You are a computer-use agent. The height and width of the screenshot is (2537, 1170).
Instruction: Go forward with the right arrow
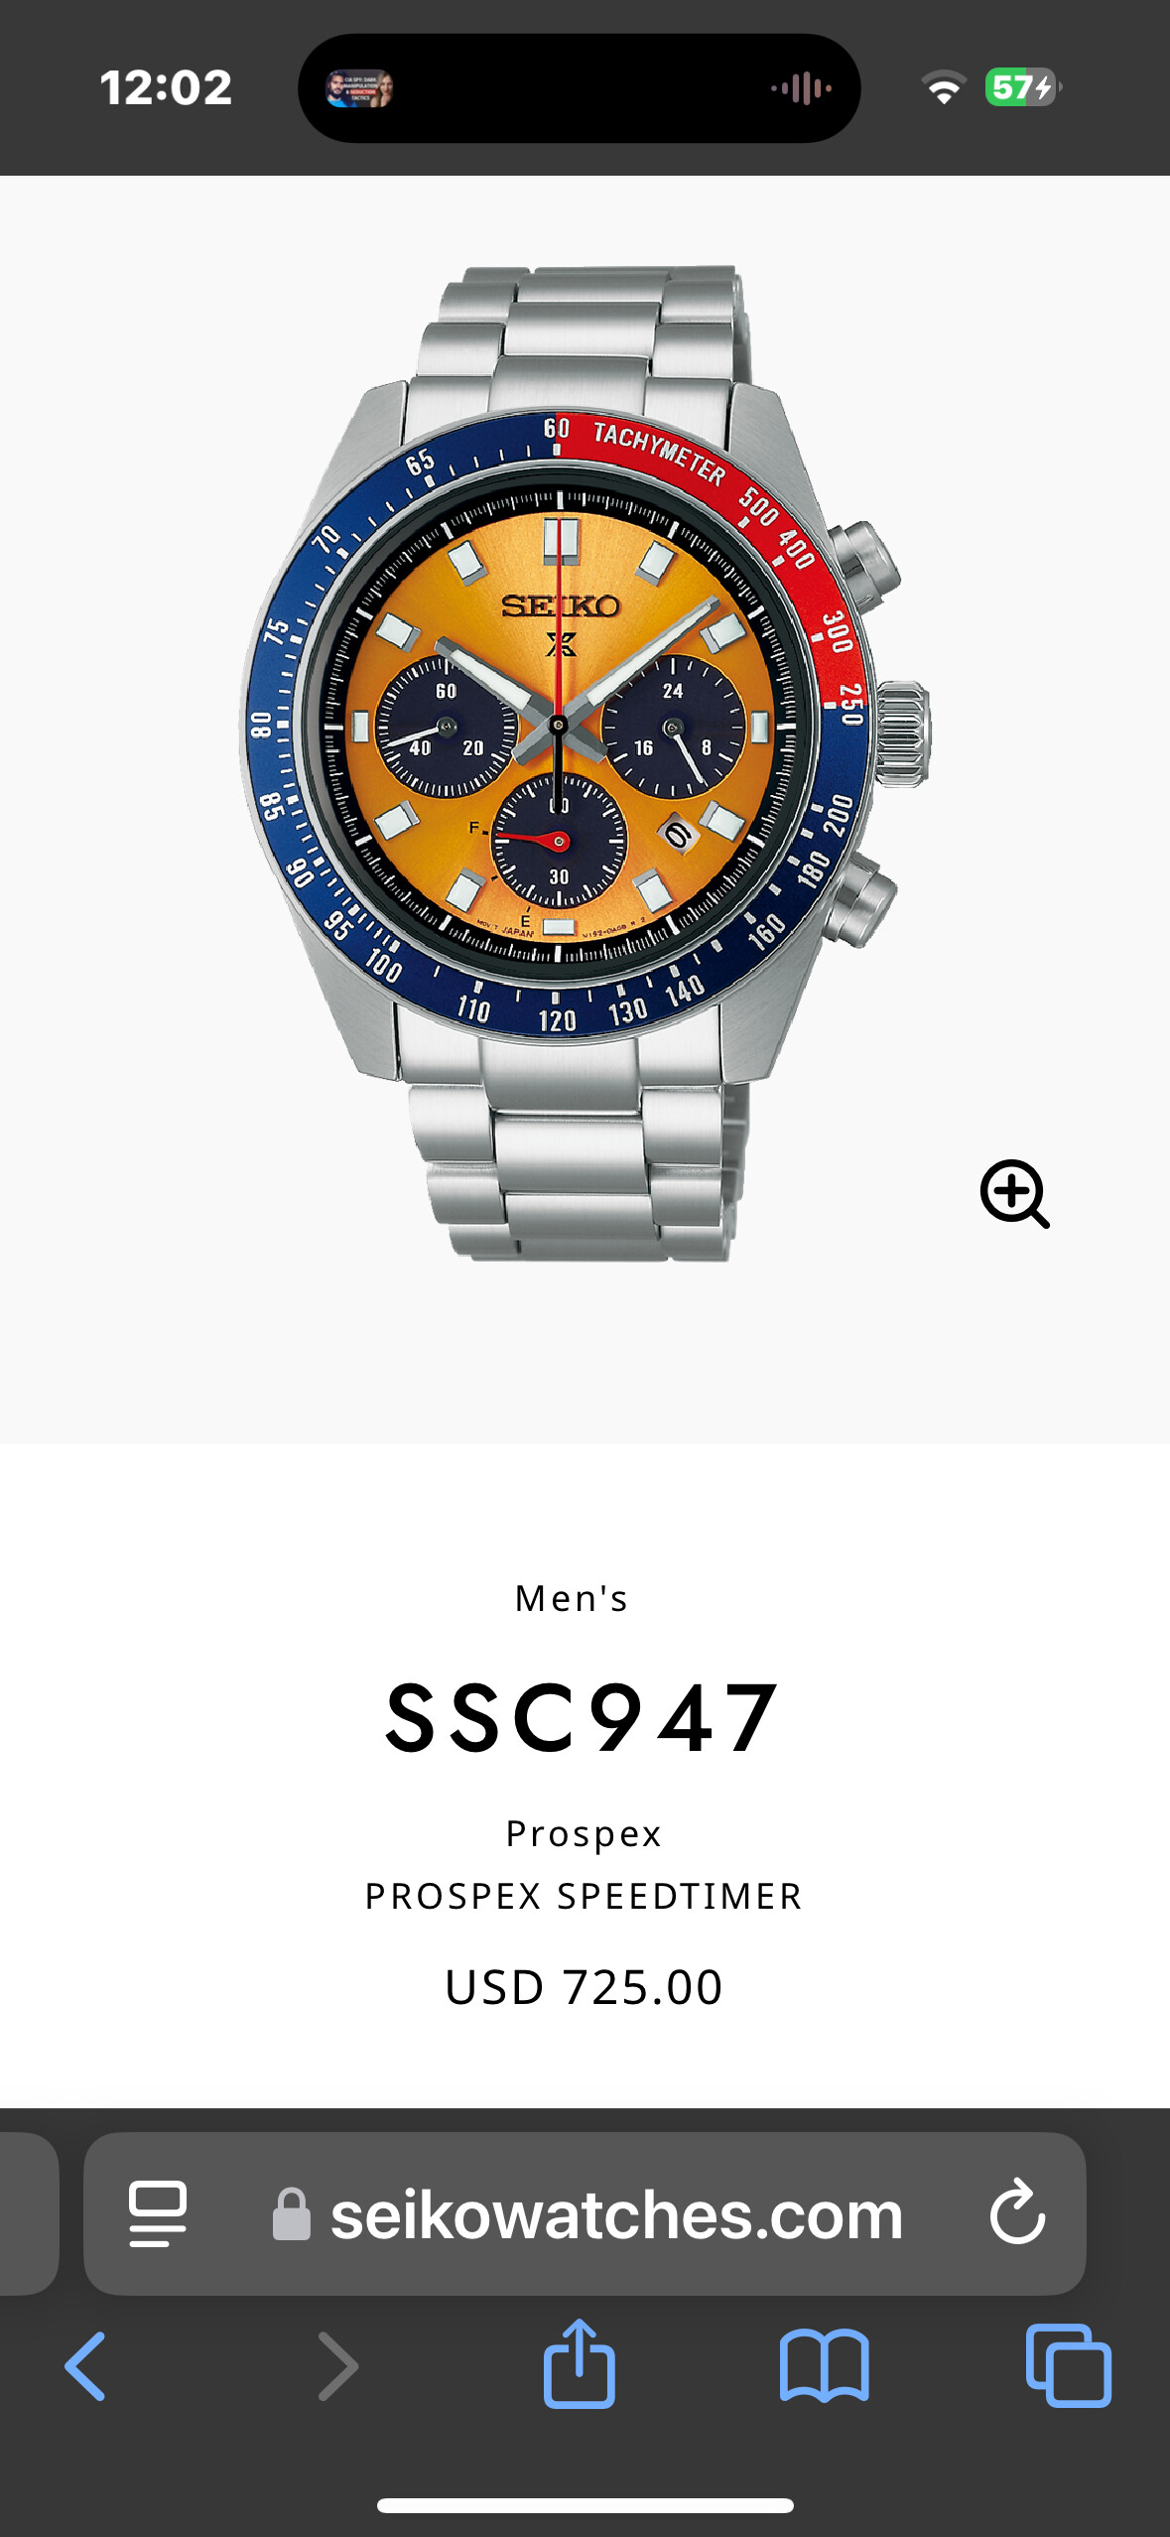(x=337, y=2366)
